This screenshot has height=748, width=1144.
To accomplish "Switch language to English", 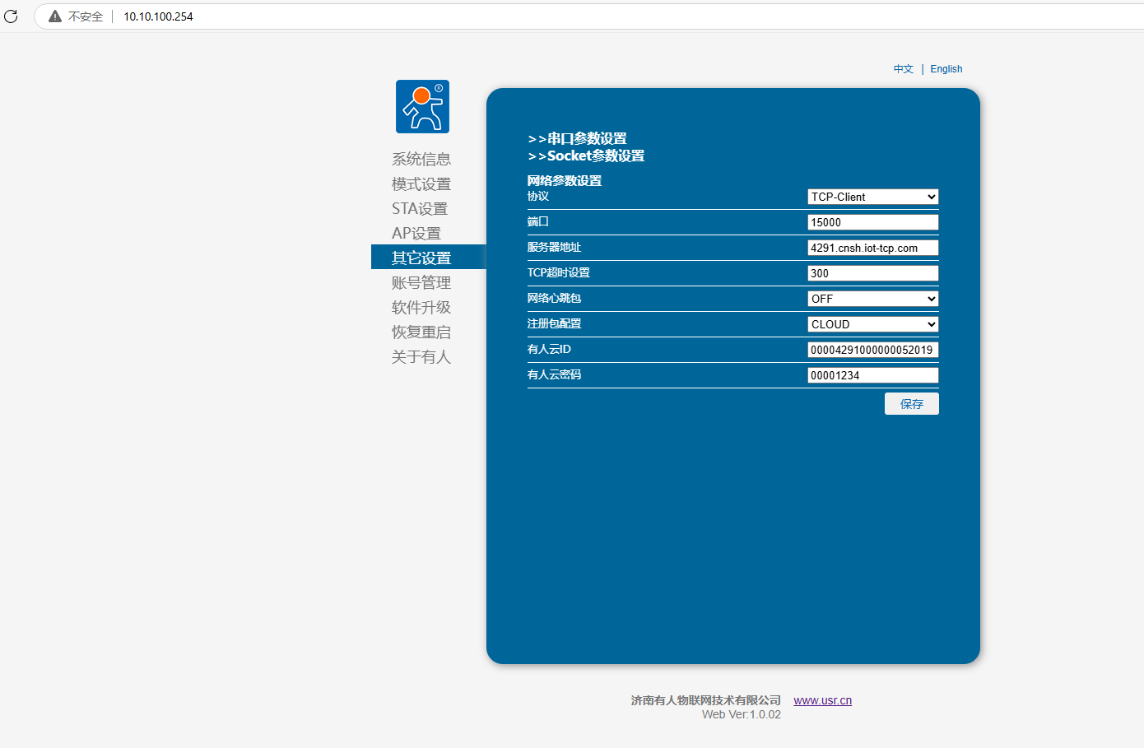I will (x=946, y=69).
